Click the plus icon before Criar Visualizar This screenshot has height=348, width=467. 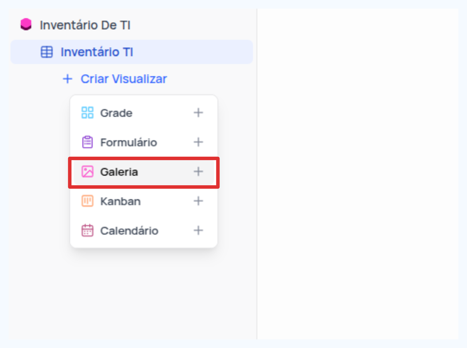tap(67, 79)
